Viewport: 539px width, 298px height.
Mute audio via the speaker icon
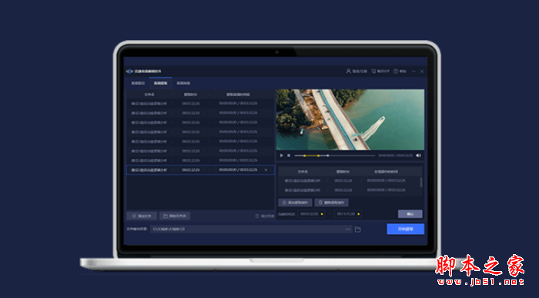[x=418, y=156]
